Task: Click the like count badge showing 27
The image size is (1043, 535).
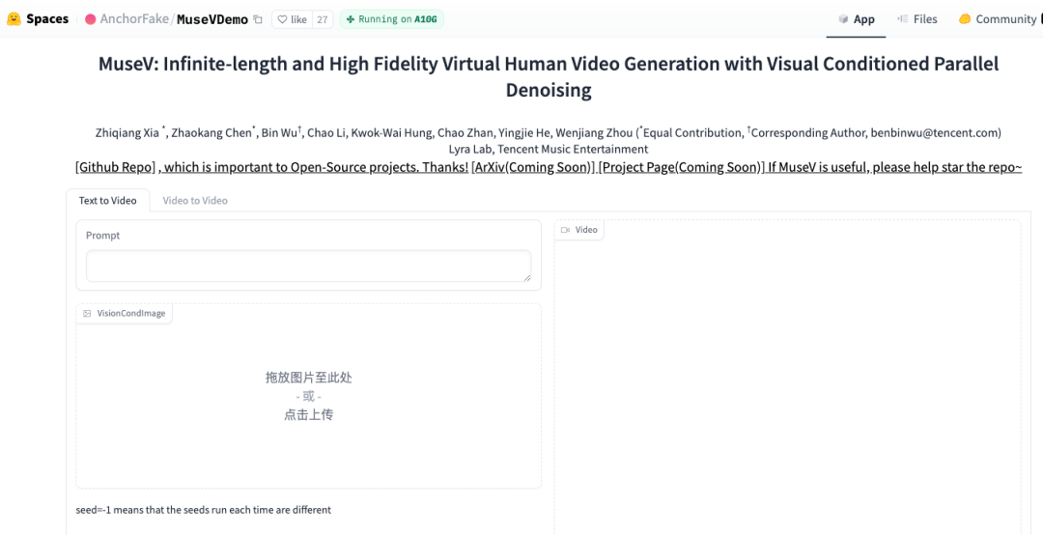Action: point(322,19)
